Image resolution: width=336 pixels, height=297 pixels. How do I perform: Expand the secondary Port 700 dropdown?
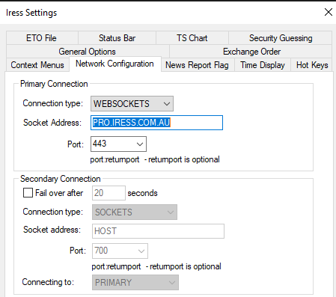pyautogui.click(x=141, y=251)
